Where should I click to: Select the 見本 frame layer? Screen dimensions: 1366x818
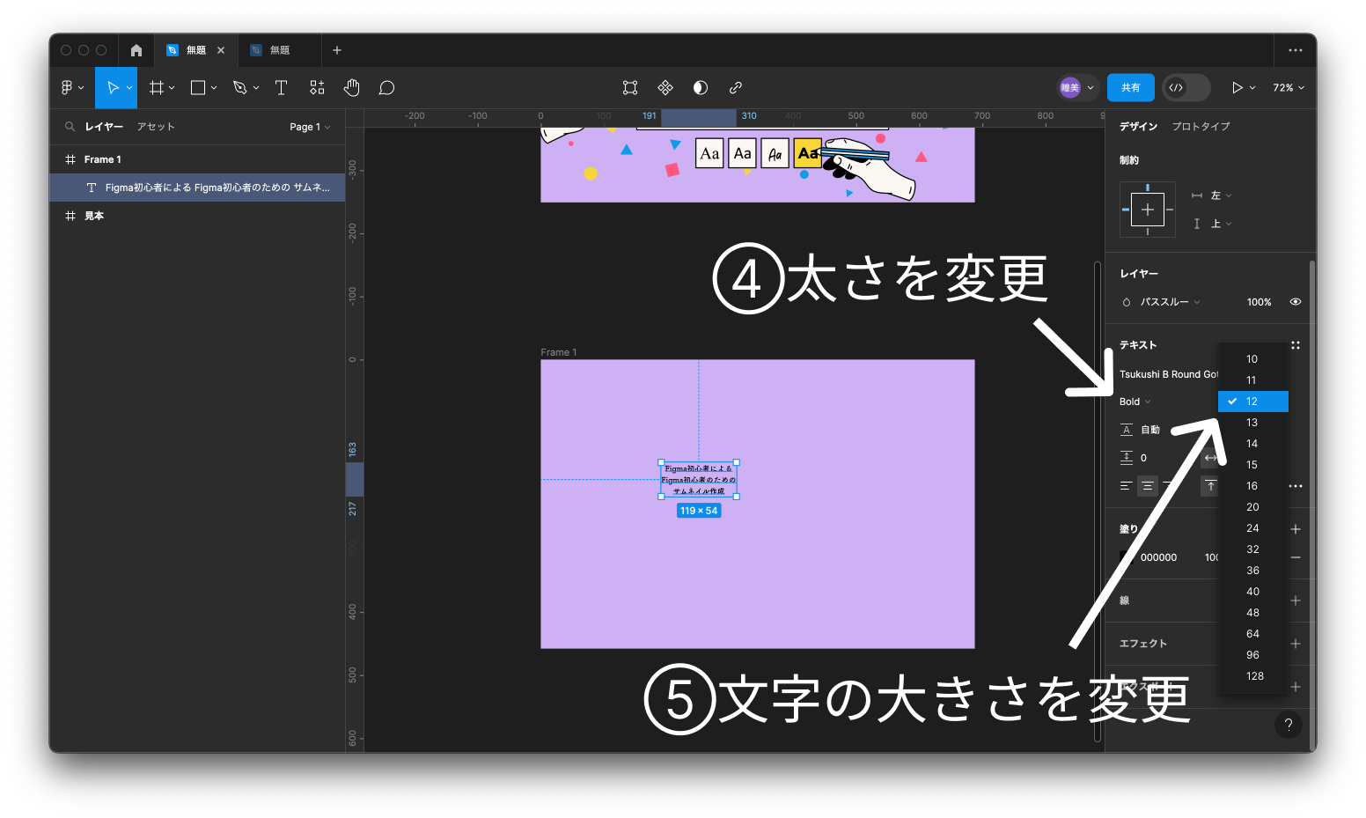(94, 216)
